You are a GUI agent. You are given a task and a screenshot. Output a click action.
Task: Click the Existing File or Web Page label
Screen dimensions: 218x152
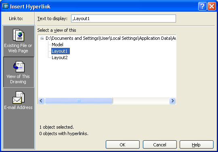pos(18,48)
